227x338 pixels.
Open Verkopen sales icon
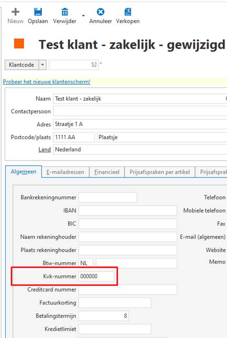pos(128,12)
